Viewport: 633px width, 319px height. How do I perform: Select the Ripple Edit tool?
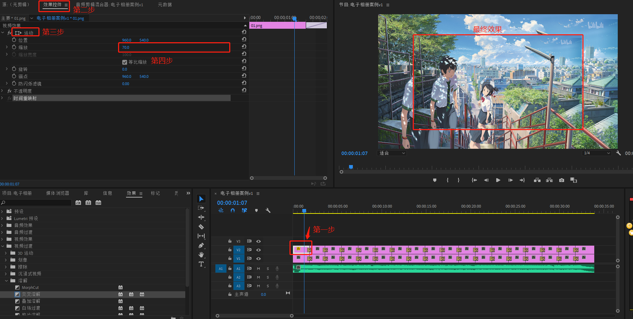point(201,217)
